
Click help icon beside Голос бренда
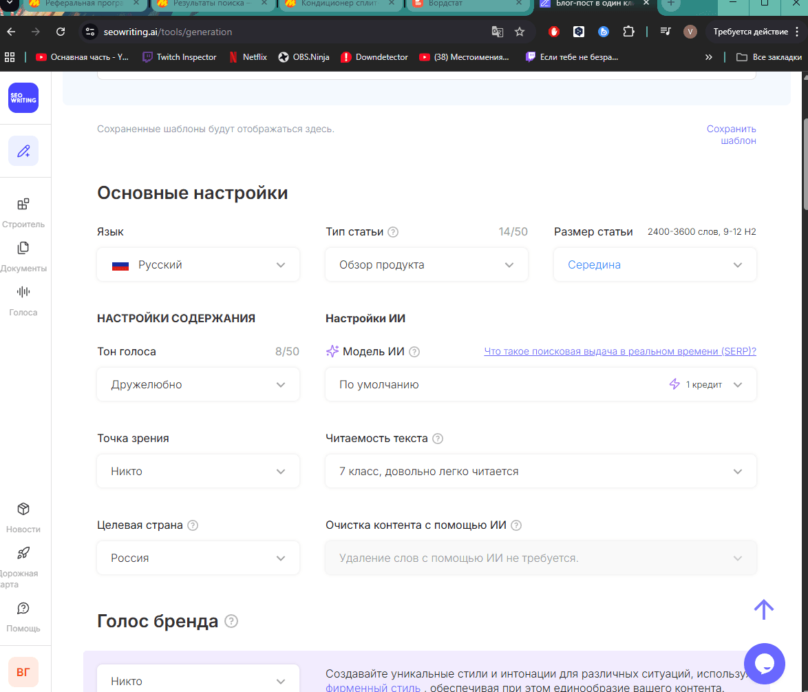pos(231,621)
